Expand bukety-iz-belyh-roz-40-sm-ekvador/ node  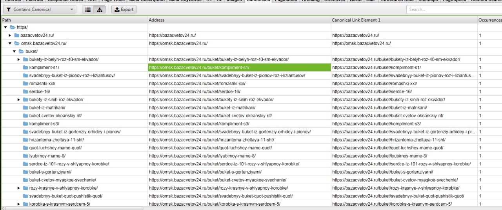pos(18,59)
